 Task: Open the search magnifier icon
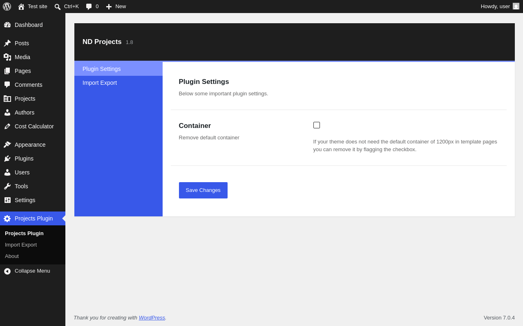(58, 7)
